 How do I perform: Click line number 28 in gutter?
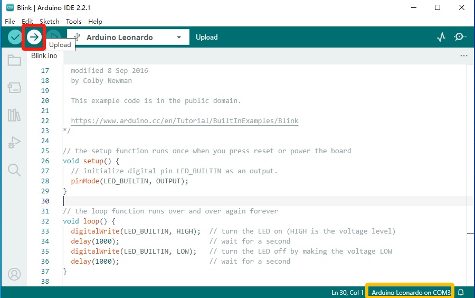pos(45,181)
